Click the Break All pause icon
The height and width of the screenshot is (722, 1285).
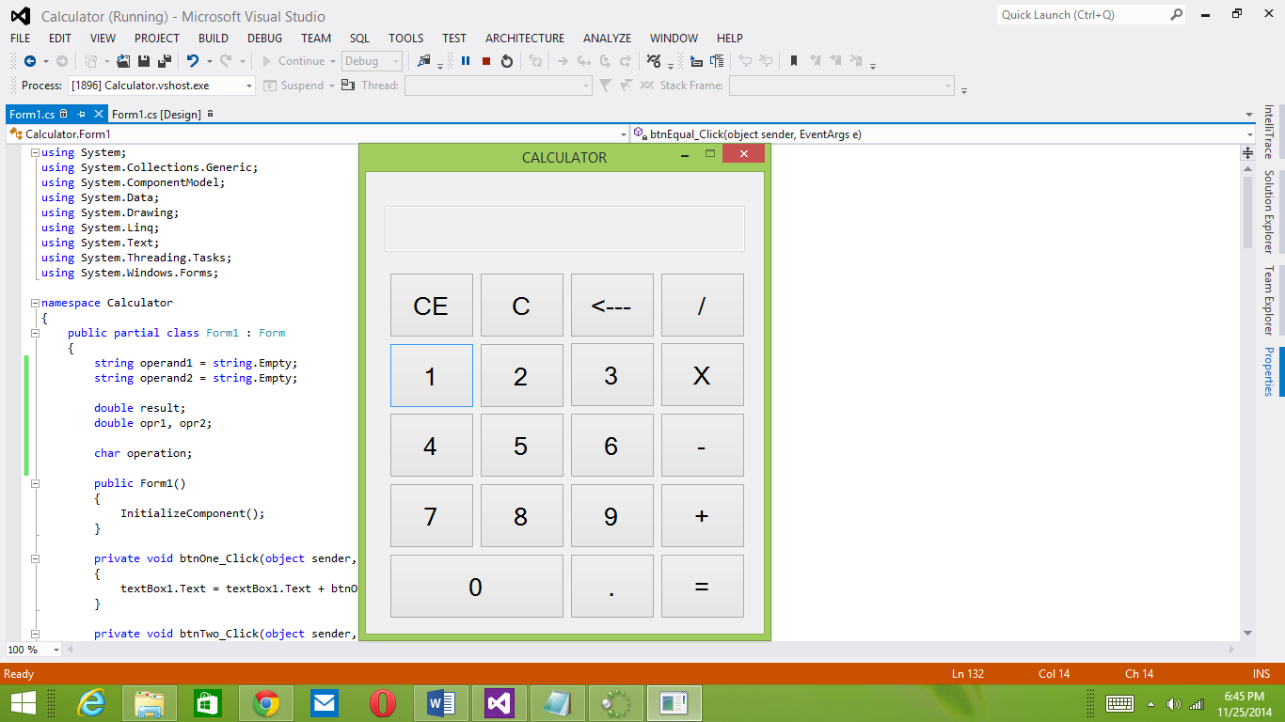click(x=465, y=60)
